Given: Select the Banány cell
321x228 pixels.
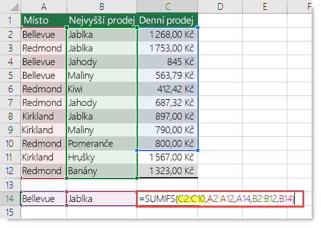Looking at the screenshot, I should pos(102,171).
